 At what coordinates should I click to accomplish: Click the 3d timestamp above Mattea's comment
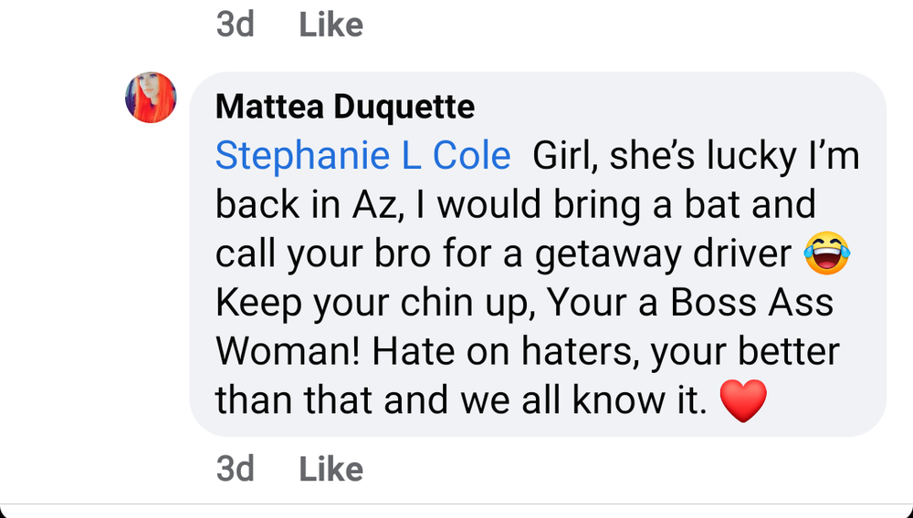[x=236, y=25]
